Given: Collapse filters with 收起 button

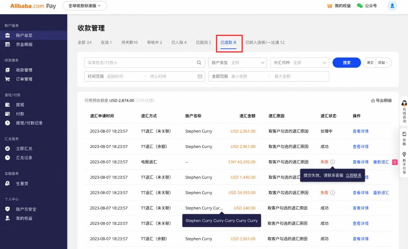Looking at the screenshot, I should [384, 63].
